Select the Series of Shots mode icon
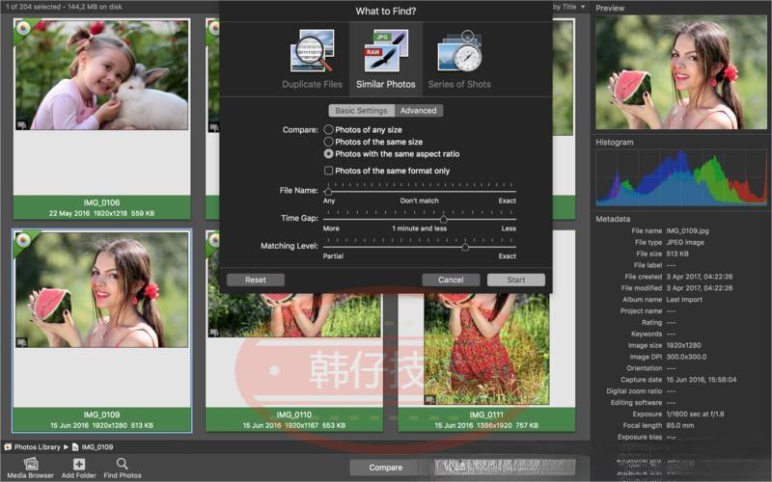The height and width of the screenshot is (482, 772). [459, 51]
